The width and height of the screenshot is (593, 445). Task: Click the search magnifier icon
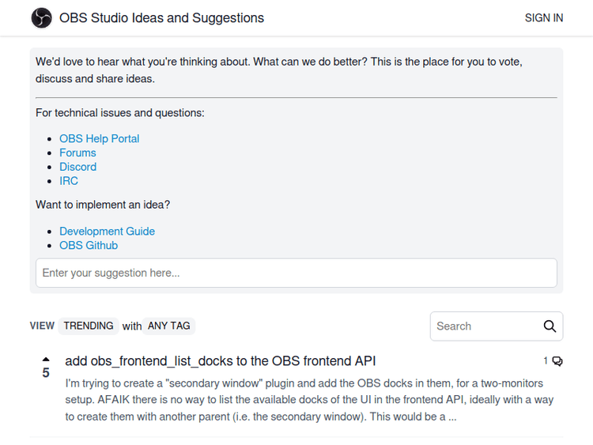[550, 326]
